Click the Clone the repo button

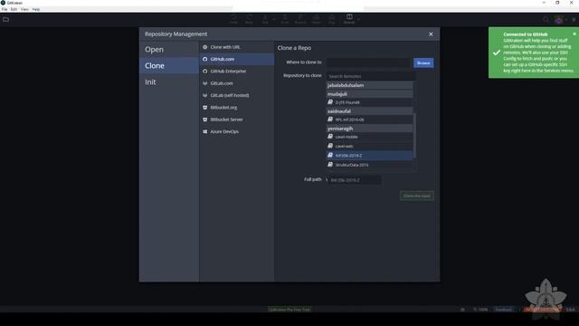[x=417, y=196]
